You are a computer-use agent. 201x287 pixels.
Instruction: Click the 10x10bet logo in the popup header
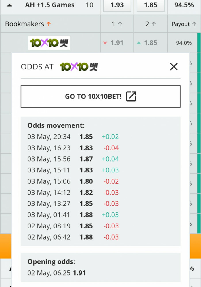click(x=79, y=67)
